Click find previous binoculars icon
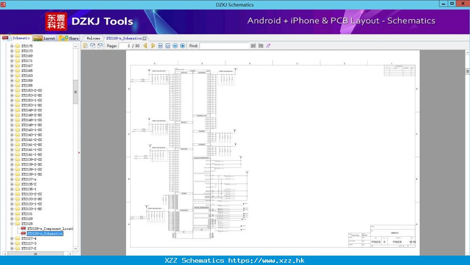 (253, 46)
